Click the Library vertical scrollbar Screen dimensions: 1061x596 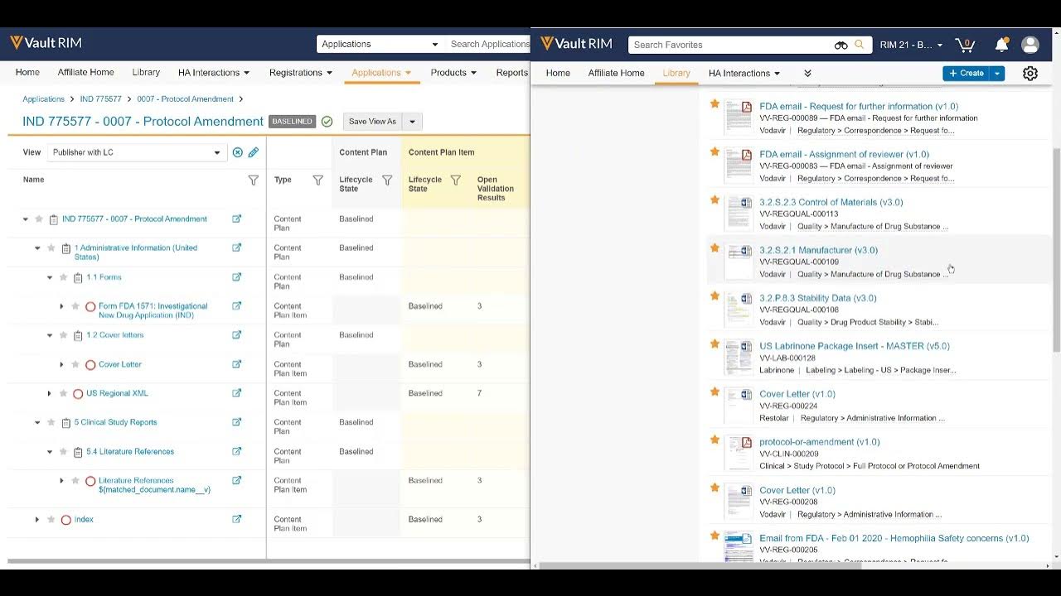point(1056,248)
